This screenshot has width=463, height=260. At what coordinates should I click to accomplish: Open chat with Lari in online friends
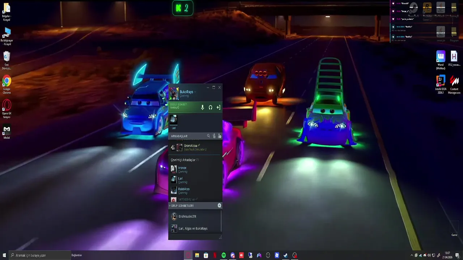[195, 180]
